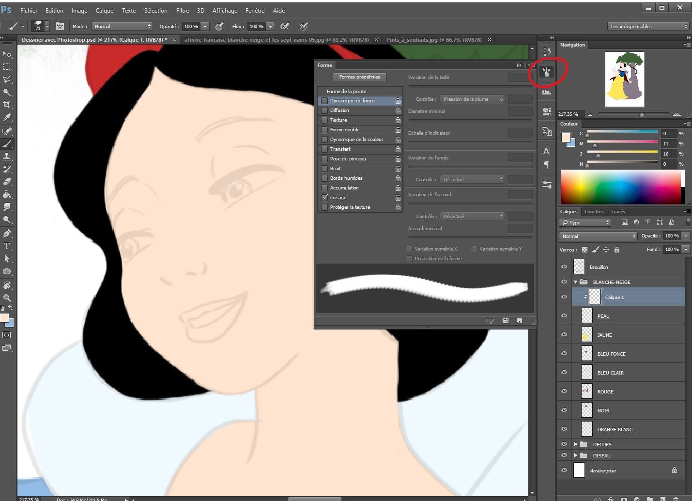Activate the Horizontal Type tool

[7, 247]
